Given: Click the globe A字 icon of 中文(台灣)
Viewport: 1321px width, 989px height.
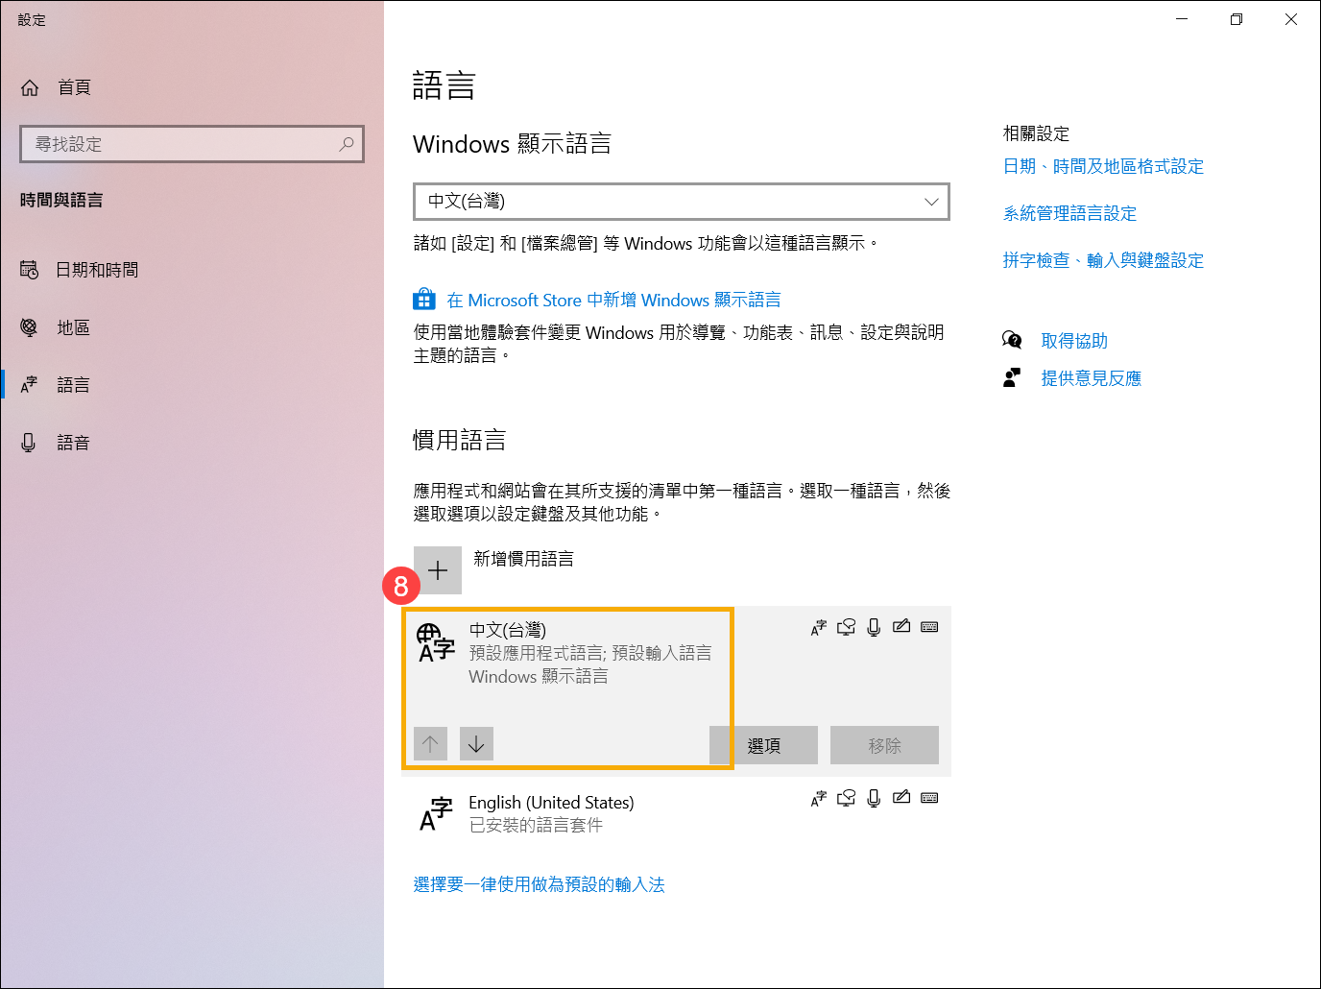Looking at the screenshot, I should pos(436,642).
